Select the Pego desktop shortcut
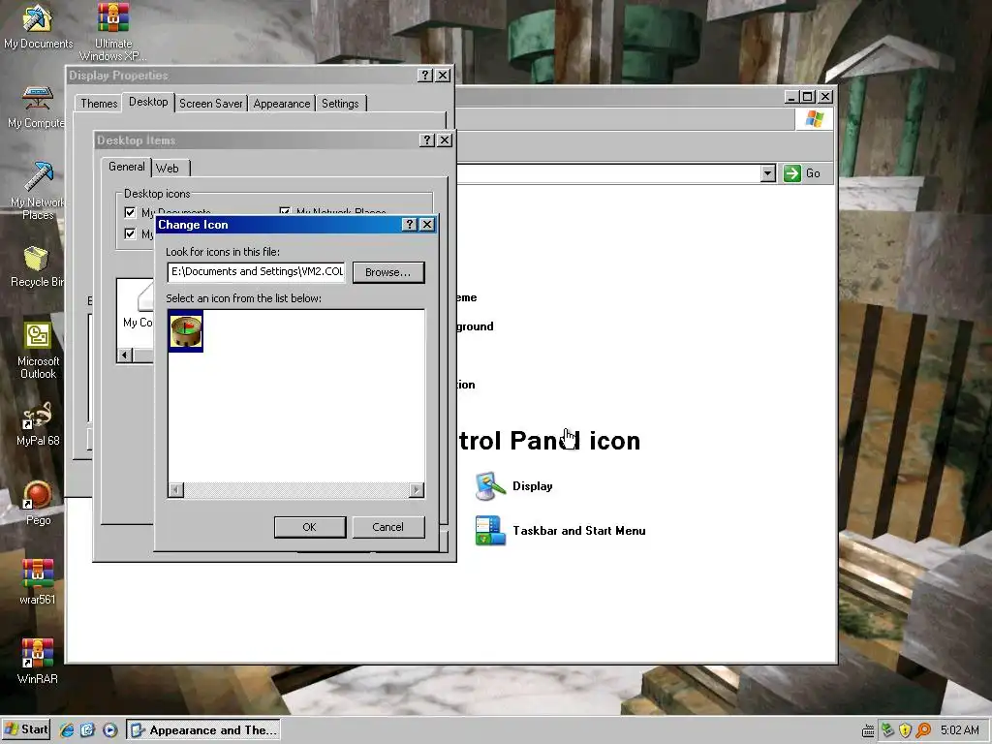The image size is (992, 744). (x=38, y=503)
